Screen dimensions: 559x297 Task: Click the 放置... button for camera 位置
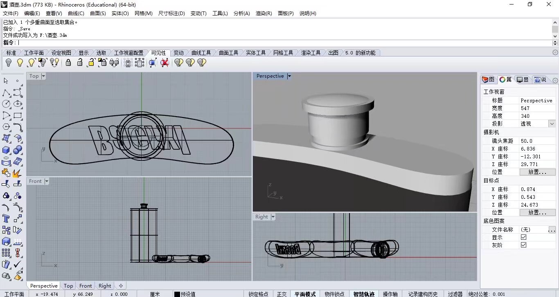[537, 172]
